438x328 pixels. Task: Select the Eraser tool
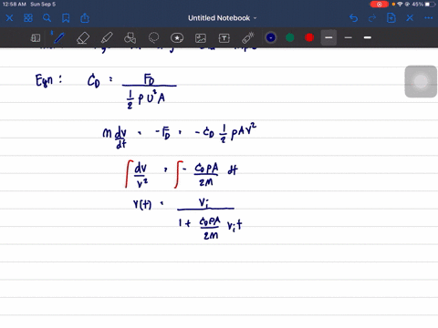(x=83, y=38)
